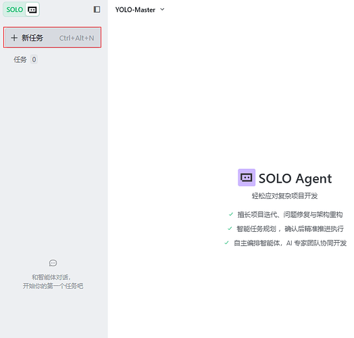The image size is (354, 338).
Task: Open the YOLO-Master project dropdown
Action: (140, 9)
